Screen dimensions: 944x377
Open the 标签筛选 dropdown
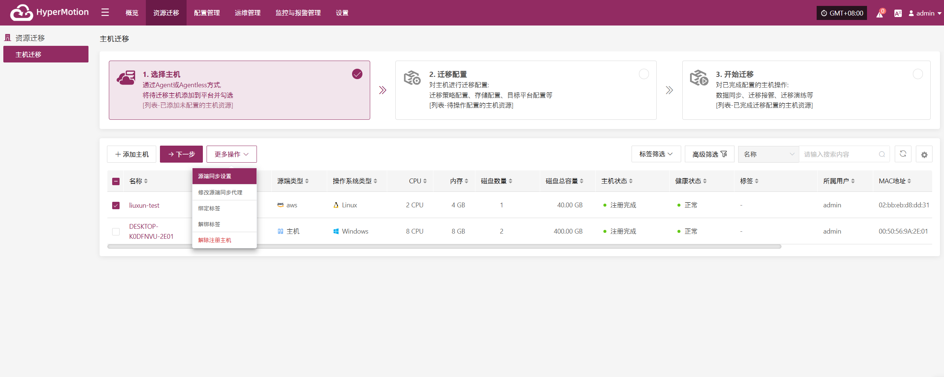pyautogui.click(x=656, y=154)
